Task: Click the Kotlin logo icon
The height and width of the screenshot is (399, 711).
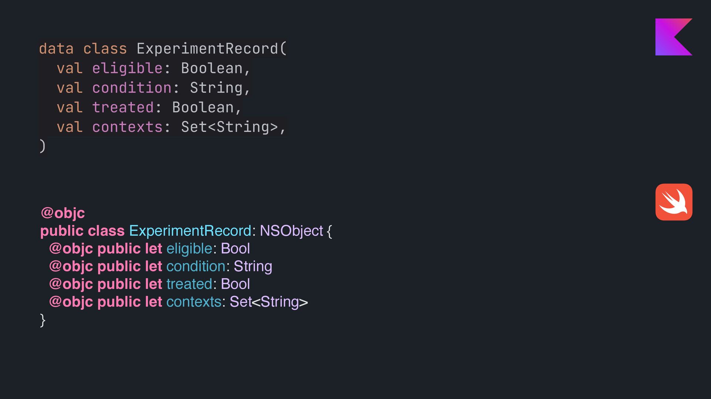Action: (674, 37)
